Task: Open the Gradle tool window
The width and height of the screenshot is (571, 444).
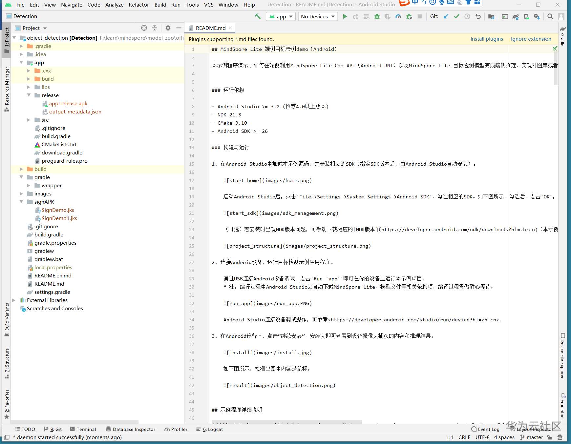Action: [562, 36]
